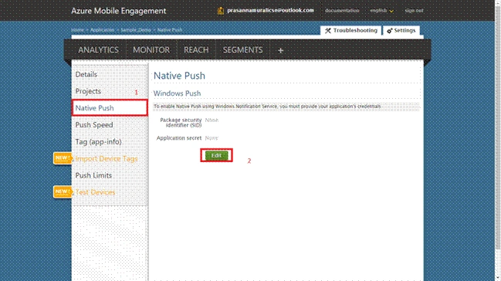This screenshot has width=501, height=281.
Task: Click the Sample_Demo breadcrumb link
Action: tap(136, 30)
